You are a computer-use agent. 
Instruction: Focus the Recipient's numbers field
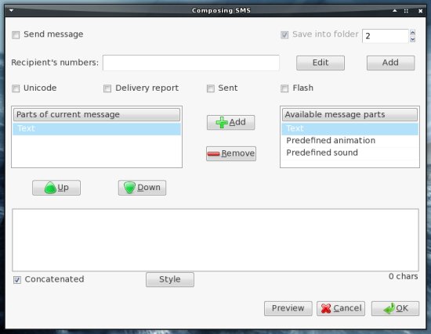click(x=191, y=63)
